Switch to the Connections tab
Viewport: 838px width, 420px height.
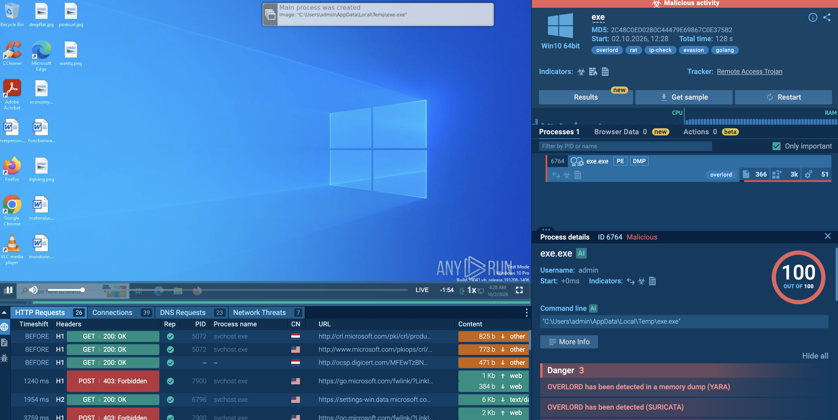click(x=122, y=312)
